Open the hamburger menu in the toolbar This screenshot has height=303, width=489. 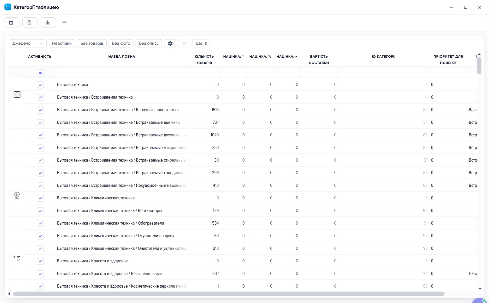[x=64, y=23]
